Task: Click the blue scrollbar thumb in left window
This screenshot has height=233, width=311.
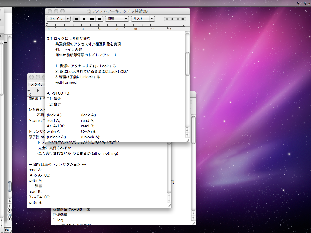Action: click(x=9, y=187)
